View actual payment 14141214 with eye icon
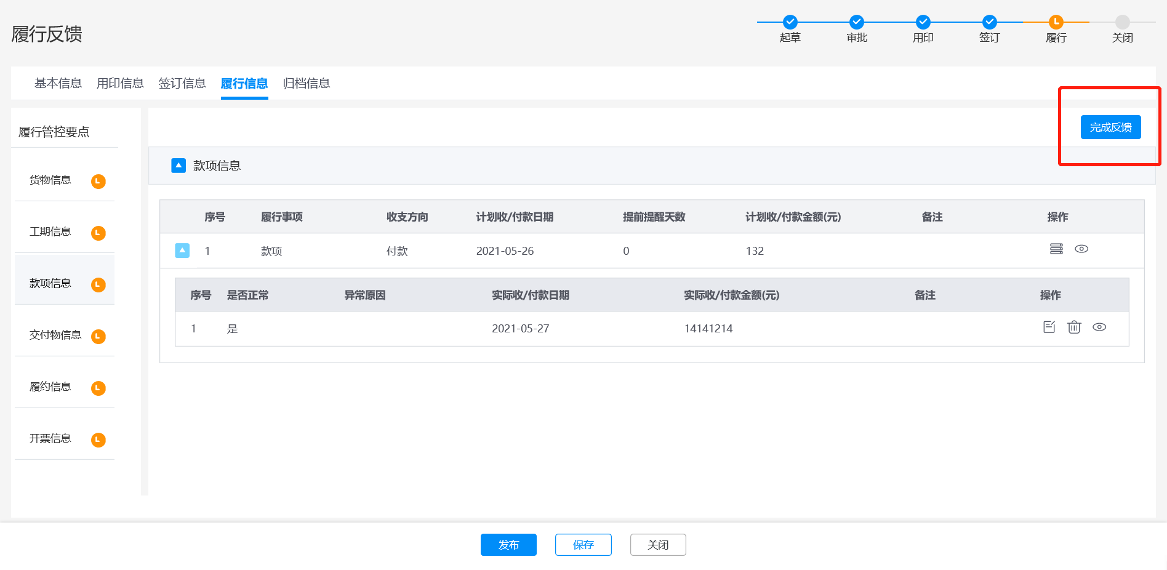This screenshot has width=1167, height=570. 1099,327
